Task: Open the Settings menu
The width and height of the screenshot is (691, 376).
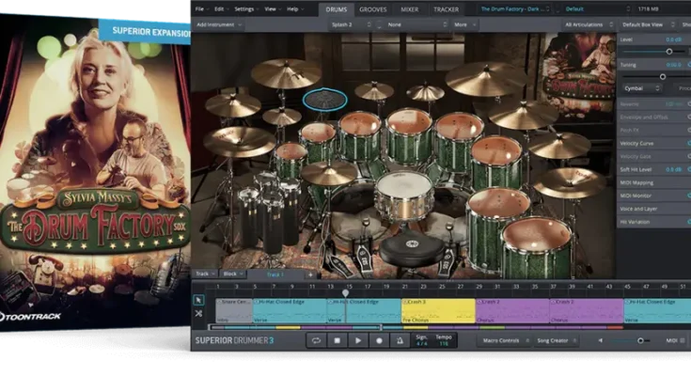Action: (243, 8)
